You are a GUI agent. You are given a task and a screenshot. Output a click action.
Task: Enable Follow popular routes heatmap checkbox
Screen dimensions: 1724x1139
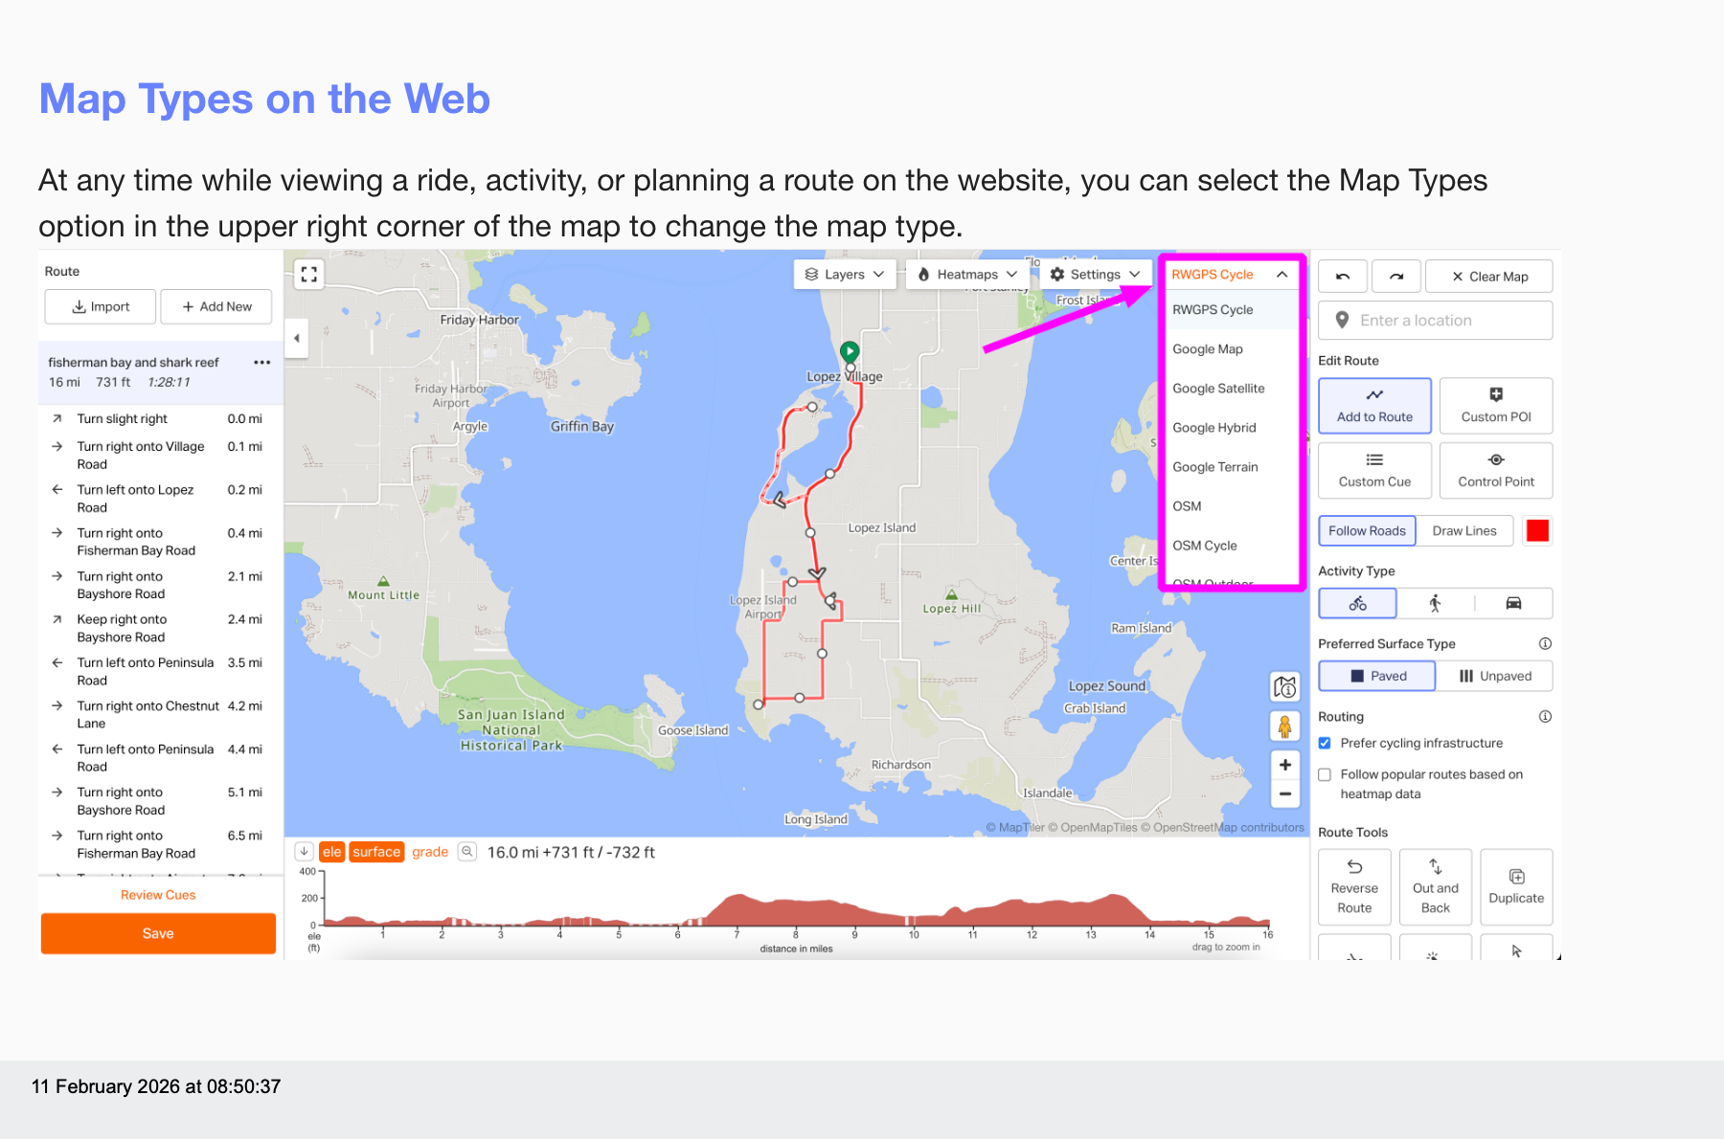click(x=1325, y=775)
